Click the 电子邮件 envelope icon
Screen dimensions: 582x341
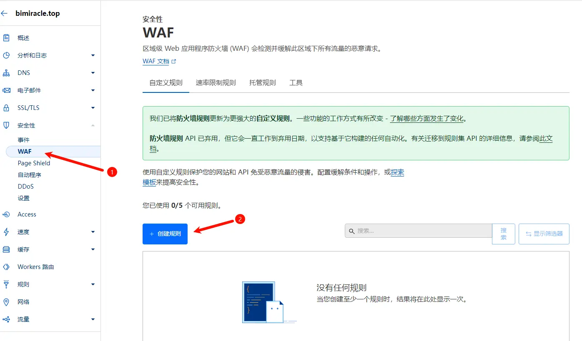(6, 90)
